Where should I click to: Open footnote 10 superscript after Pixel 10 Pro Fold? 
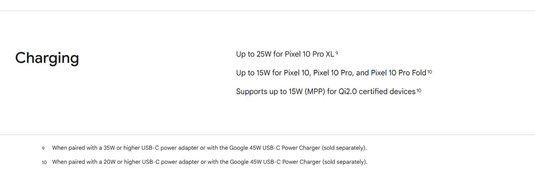click(x=430, y=72)
